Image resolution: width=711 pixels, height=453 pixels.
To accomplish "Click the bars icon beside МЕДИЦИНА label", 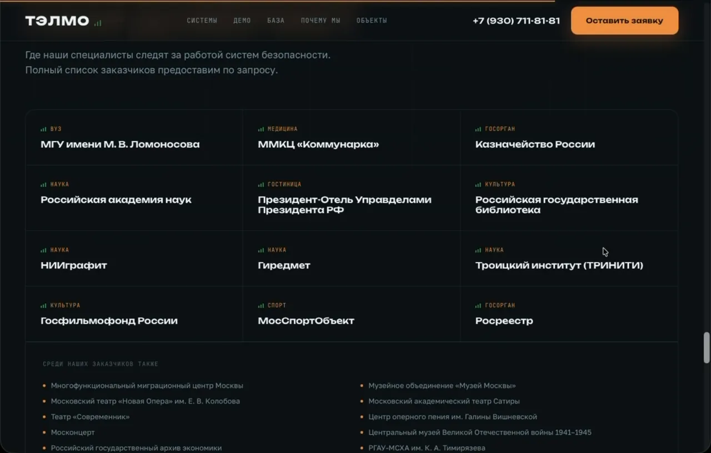I will click(261, 129).
